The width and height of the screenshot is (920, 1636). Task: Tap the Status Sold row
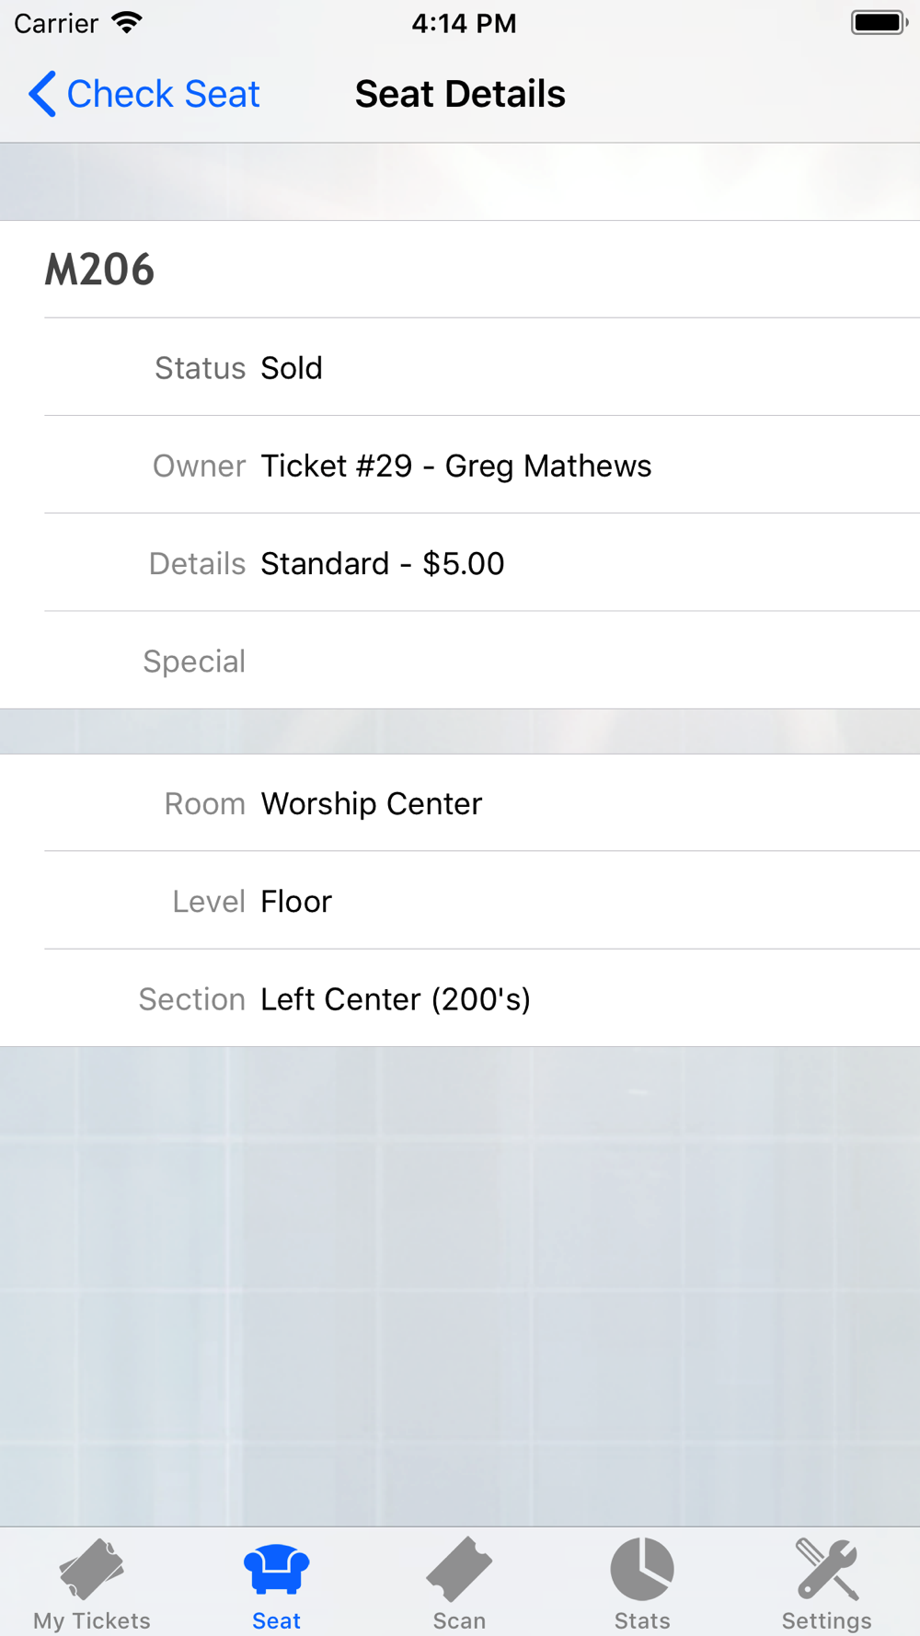pos(460,367)
